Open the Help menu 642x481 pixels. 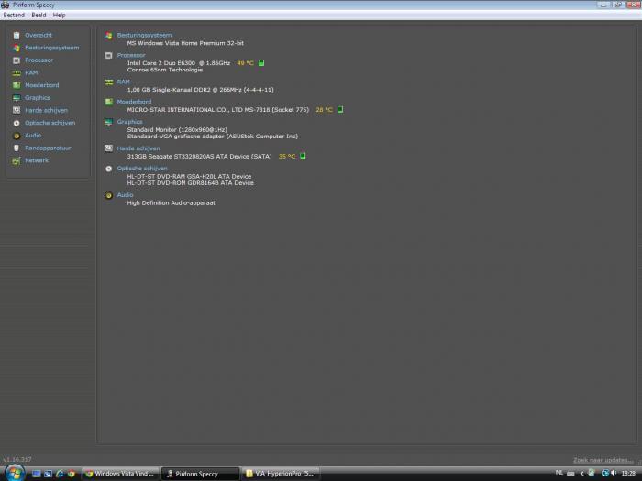[59, 16]
